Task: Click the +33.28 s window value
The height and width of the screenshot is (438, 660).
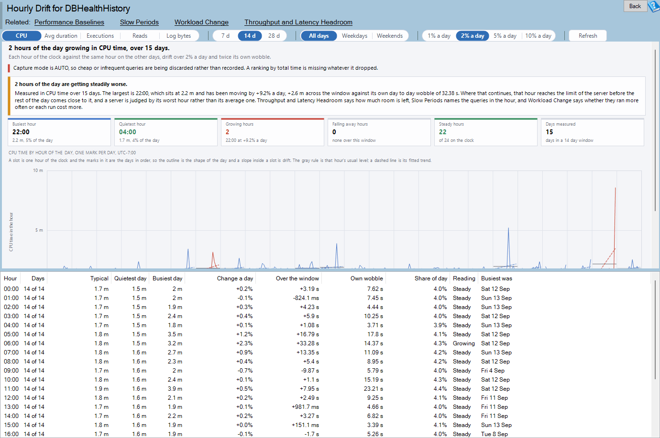Action: [x=308, y=343]
